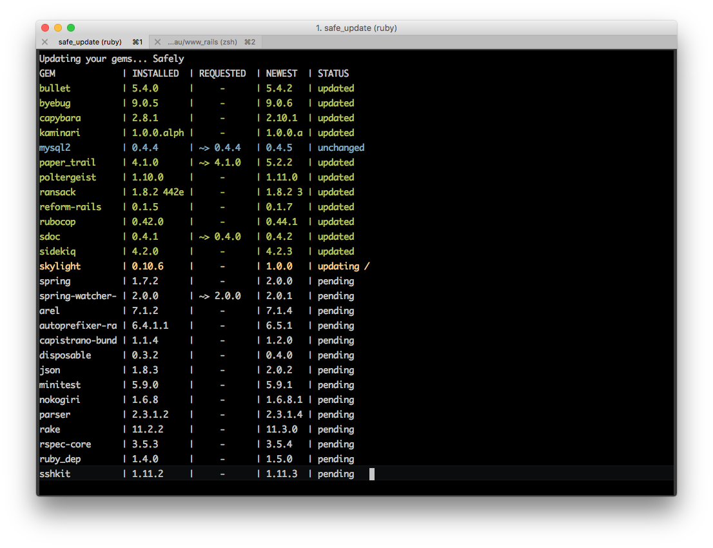Click the '~> 4.1.0' requested version

[x=220, y=162]
